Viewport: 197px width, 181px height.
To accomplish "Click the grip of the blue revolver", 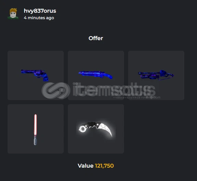I will (45, 77).
